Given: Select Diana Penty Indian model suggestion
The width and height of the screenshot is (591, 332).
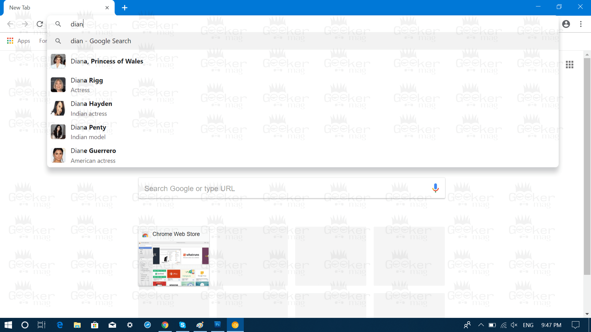Looking at the screenshot, I should [x=303, y=132].
